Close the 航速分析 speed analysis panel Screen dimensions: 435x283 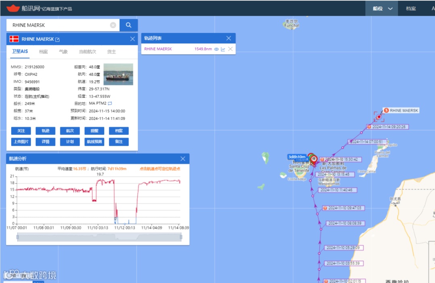click(183, 159)
